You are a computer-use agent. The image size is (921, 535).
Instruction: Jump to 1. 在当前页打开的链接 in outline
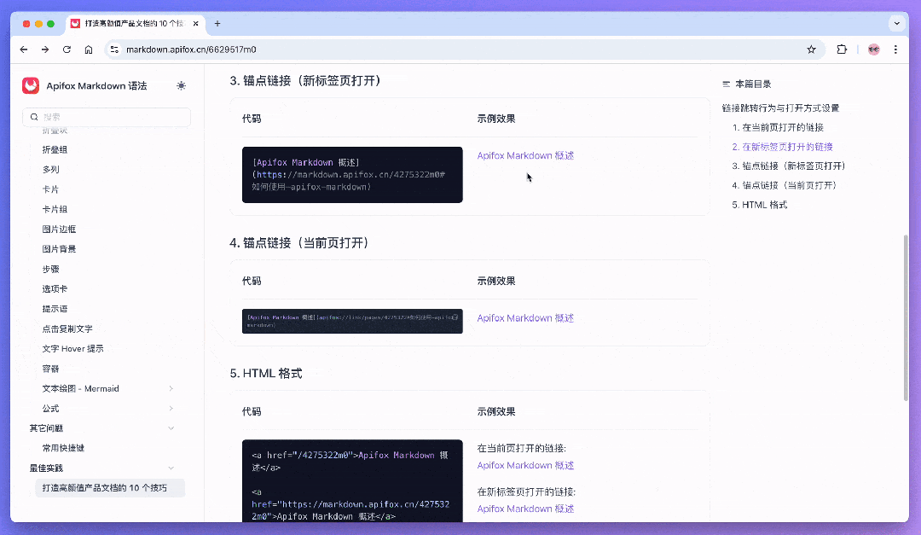[x=778, y=128]
